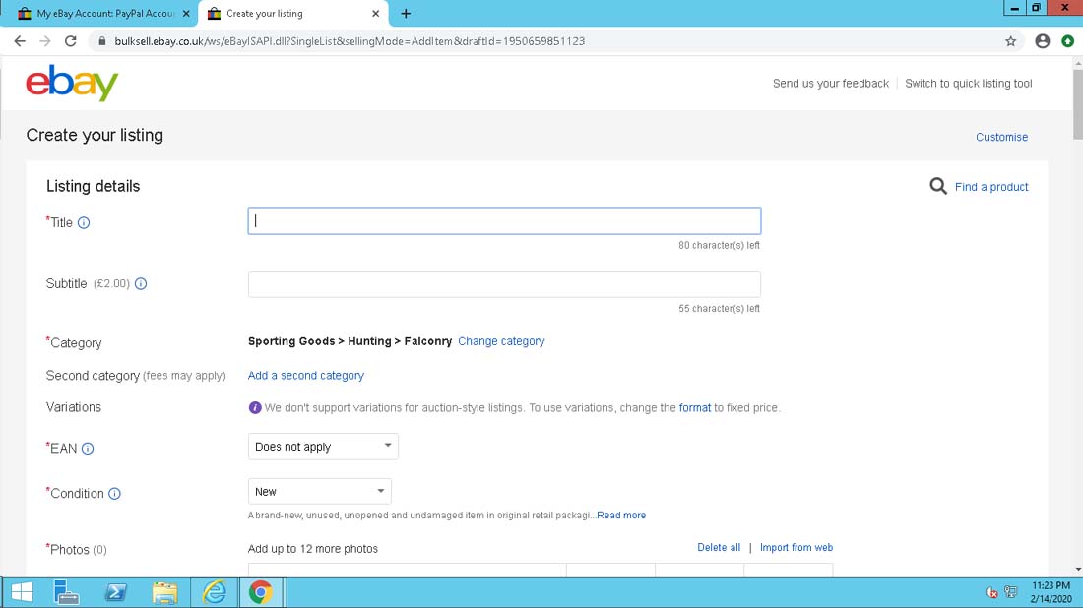Image resolution: width=1083 pixels, height=608 pixels.
Task: Focus the Title input field
Action: click(504, 220)
